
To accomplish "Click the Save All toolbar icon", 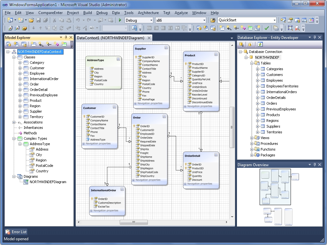I will pos(45,20).
